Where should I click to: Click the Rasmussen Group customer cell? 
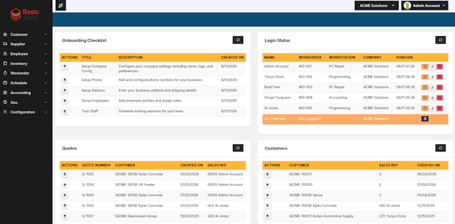coord(136,216)
